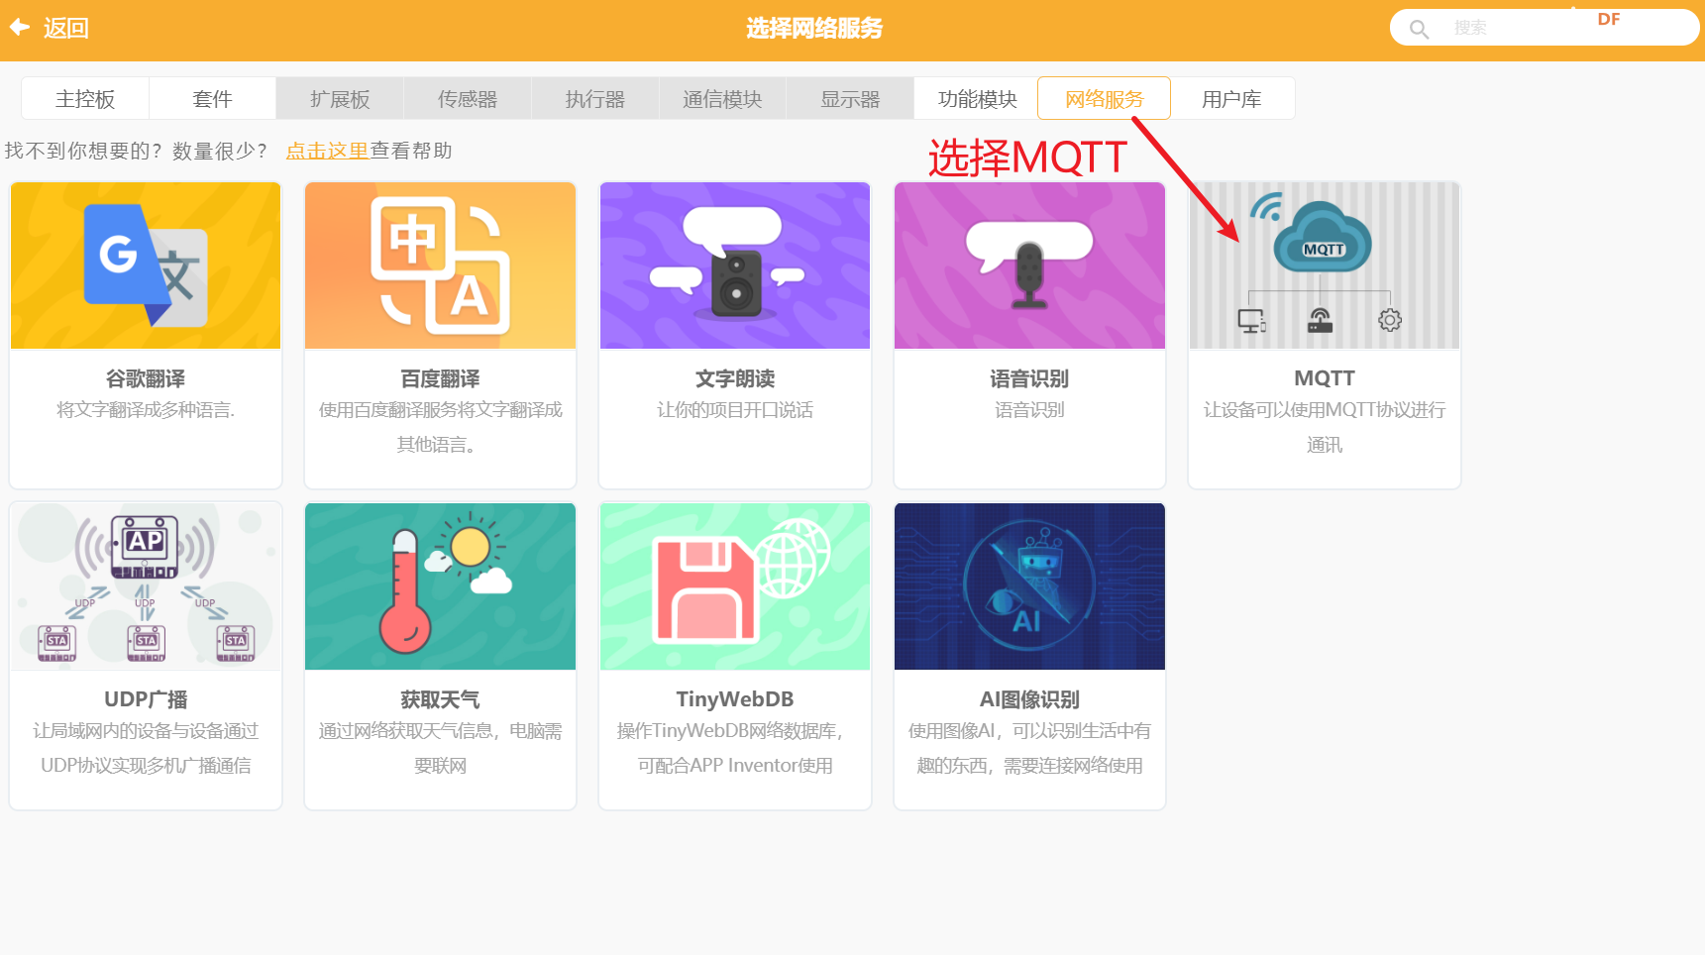Select the Google Translate service icon
Image resolution: width=1705 pixels, height=955 pixels.
146,265
